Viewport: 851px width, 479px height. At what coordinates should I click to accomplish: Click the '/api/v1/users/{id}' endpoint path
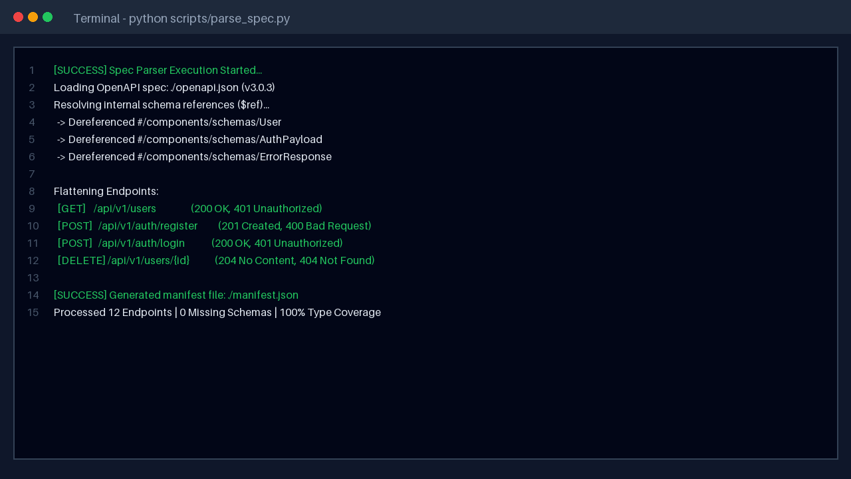click(149, 261)
